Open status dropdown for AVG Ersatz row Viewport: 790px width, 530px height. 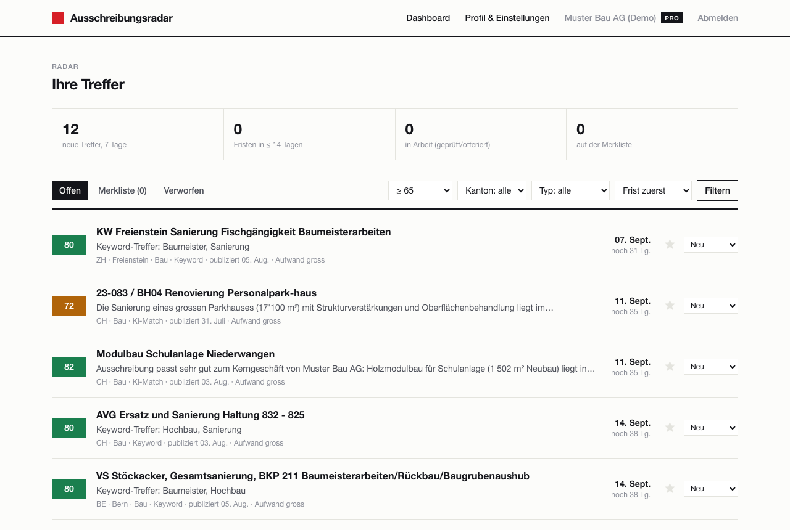click(x=711, y=428)
